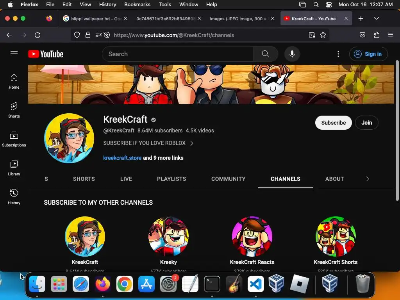400x300 pixels.
Task: Close the blippi wallpaper tab
Action: tap(125, 18)
